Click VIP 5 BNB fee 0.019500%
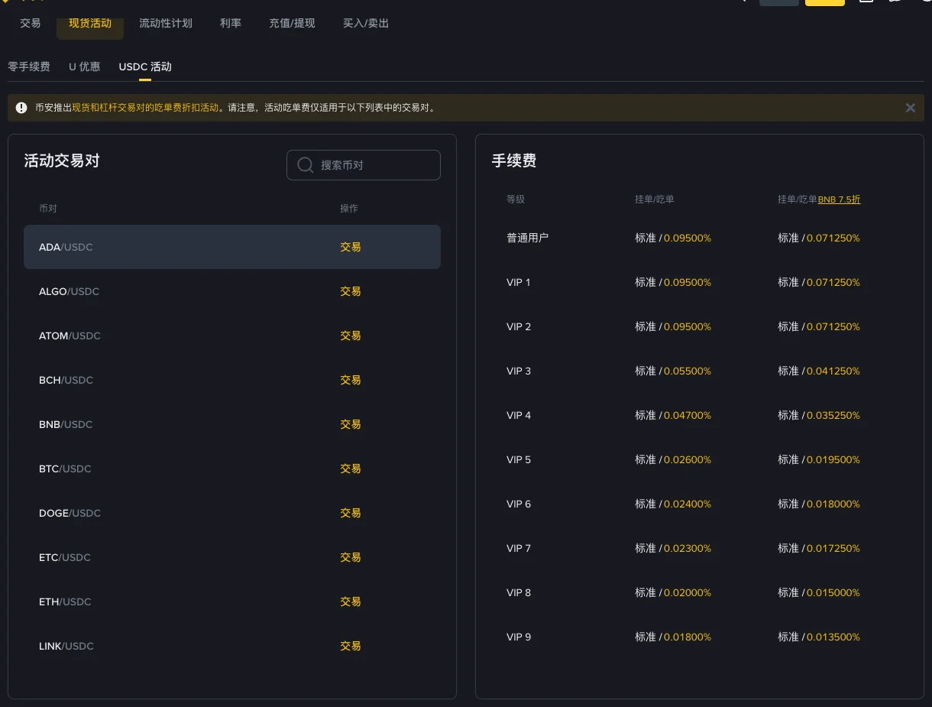 coord(833,459)
